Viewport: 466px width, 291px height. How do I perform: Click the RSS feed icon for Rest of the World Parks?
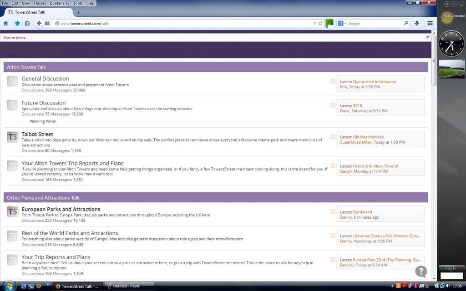pos(333,236)
